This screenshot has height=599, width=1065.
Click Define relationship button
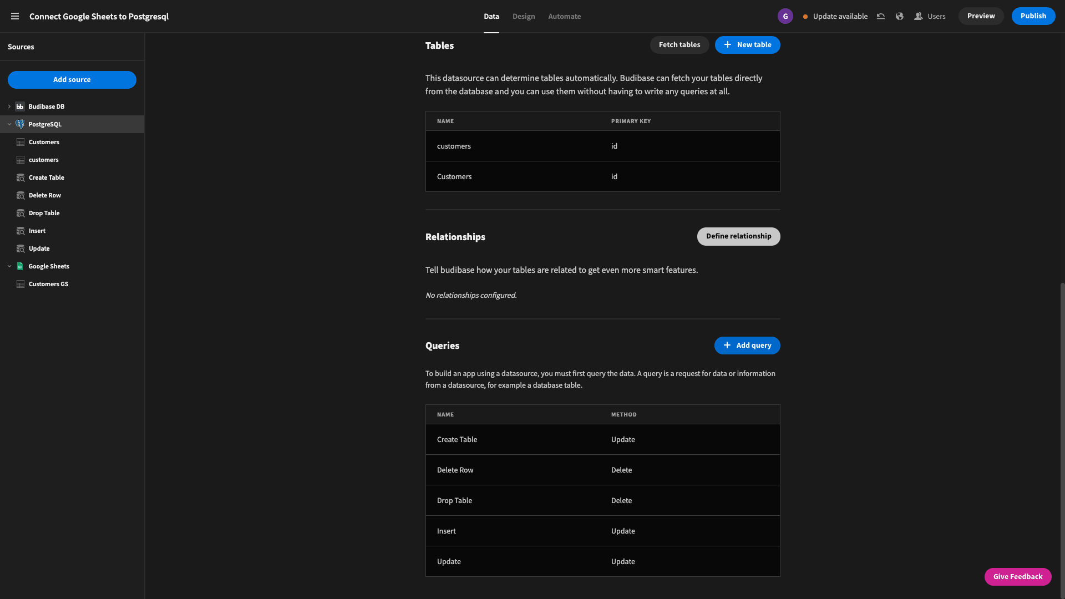pyautogui.click(x=738, y=236)
